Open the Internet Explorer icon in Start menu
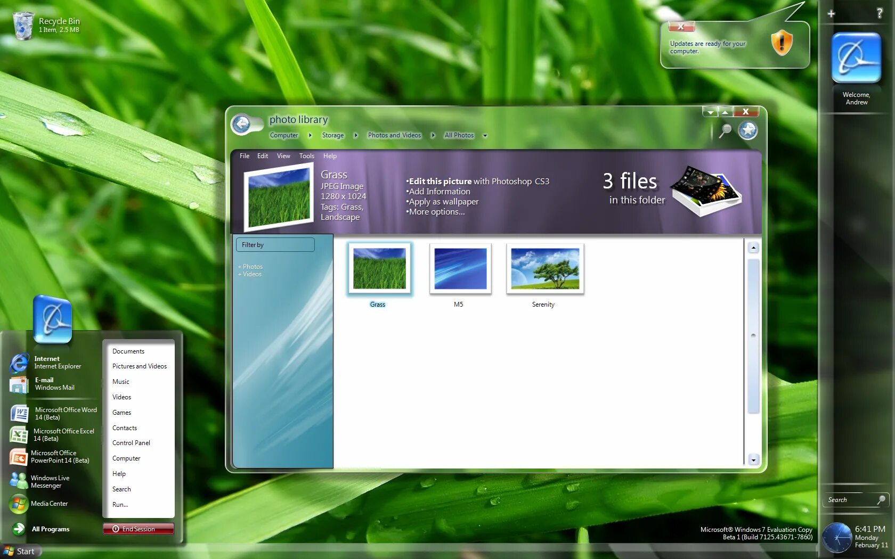Image resolution: width=895 pixels, height=559 pixels. point(19,363)
